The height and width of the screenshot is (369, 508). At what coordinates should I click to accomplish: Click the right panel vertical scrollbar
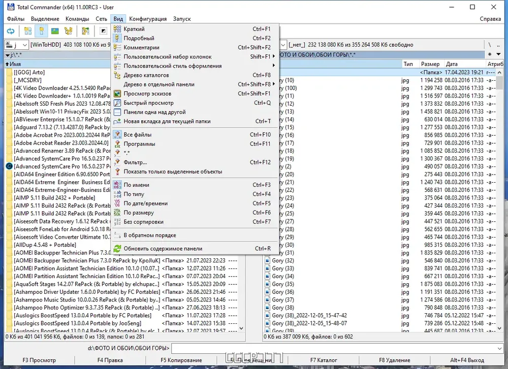pyautogui.click(x=499, y=200)
